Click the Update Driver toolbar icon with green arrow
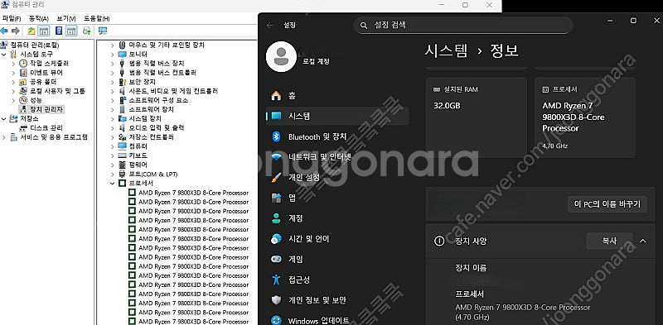663x325 pixels. point(87,31)
